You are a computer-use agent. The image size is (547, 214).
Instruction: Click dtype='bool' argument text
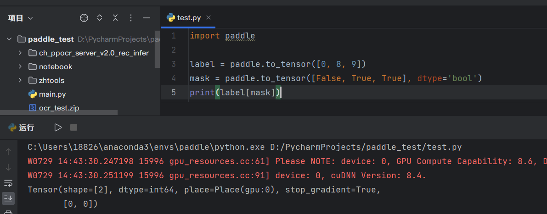click(x=446, y=79)
